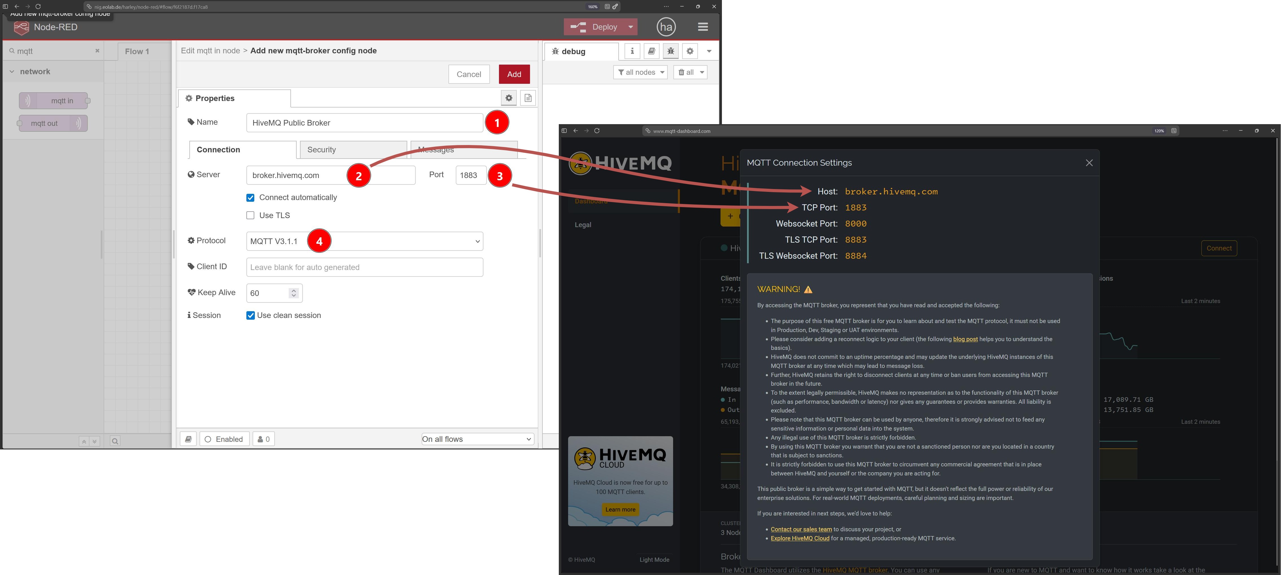Image resolution: width=1281 pixels, height=575 pixels.
Task: Click the Client ID input field
Action: [x=365, y=267]
